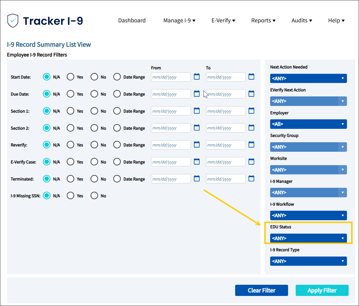The width and height of the screenshot is (359, 306).
Task: Select No for E-Verify Case
Action: click(x=94, y=162)
